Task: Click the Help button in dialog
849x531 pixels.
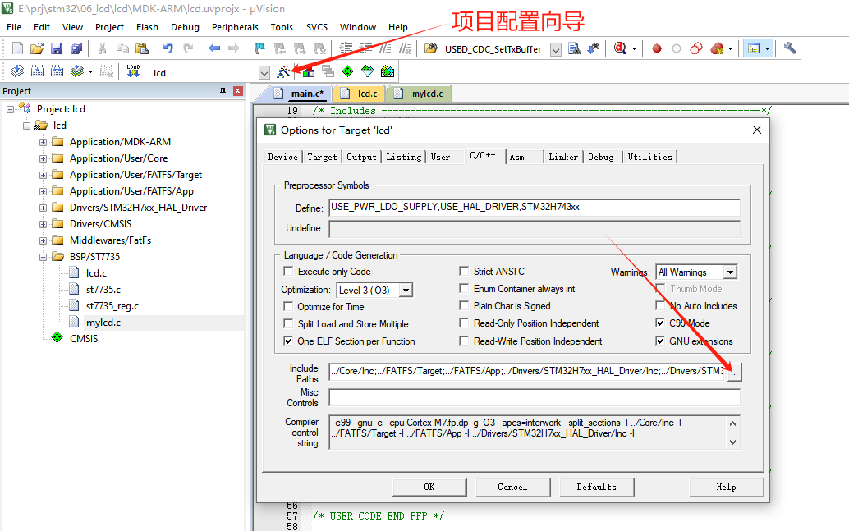Action: (726, 487)
